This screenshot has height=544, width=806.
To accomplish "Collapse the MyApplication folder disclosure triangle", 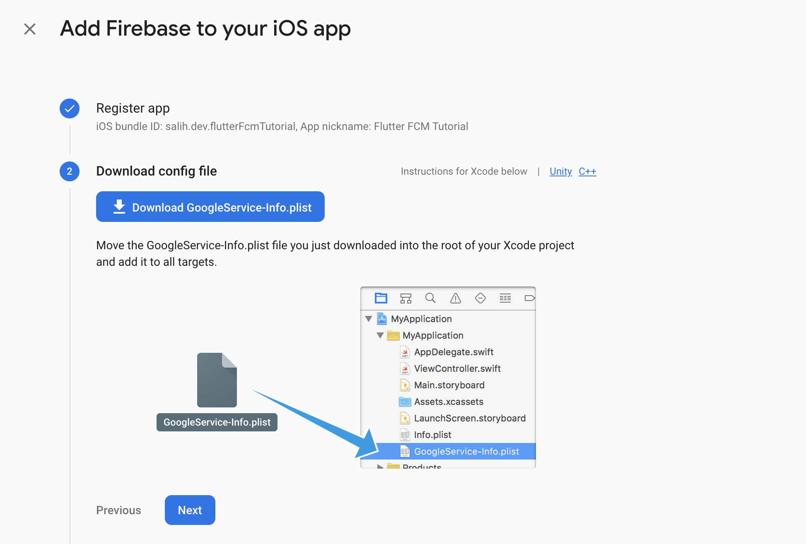I will [380, 335].
